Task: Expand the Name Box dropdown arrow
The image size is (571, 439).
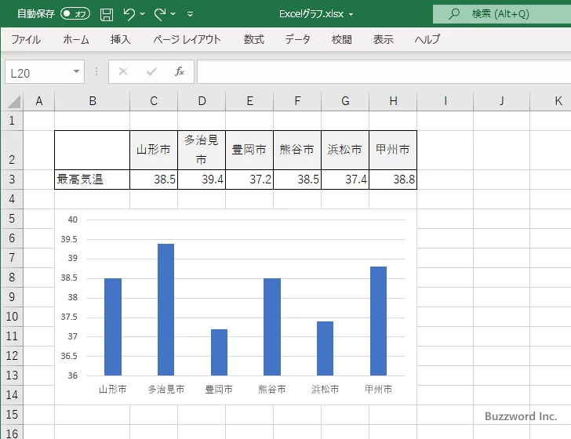Action: coord(77,71)
